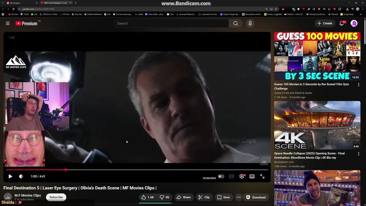Clip a segment of the video
The width and height of the screenshot is (366, 206).
coord(204,197)
